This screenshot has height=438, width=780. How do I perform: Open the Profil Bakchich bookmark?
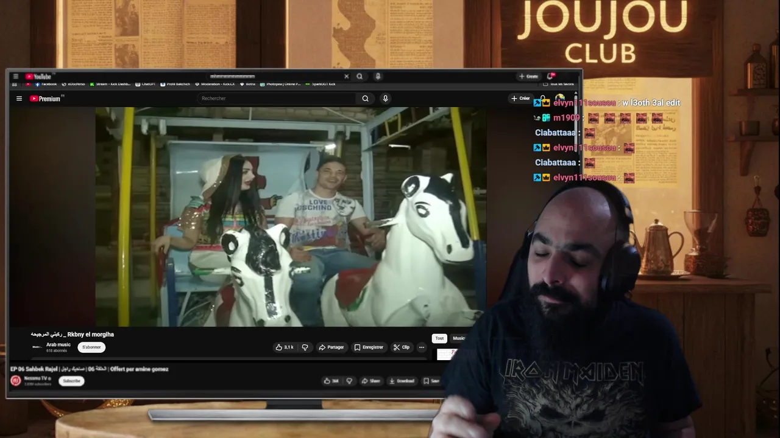pyautogui.click(x=175, y=85)
